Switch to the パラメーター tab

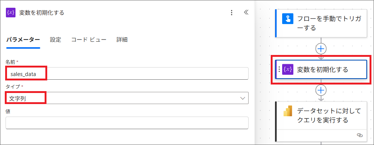pyautogui.click(x=23, y=39)
